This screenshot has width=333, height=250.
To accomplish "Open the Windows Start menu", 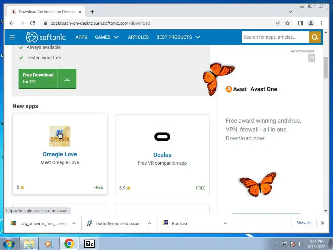I will click(8, 243).
